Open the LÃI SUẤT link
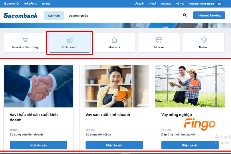 tap(139, 4)
